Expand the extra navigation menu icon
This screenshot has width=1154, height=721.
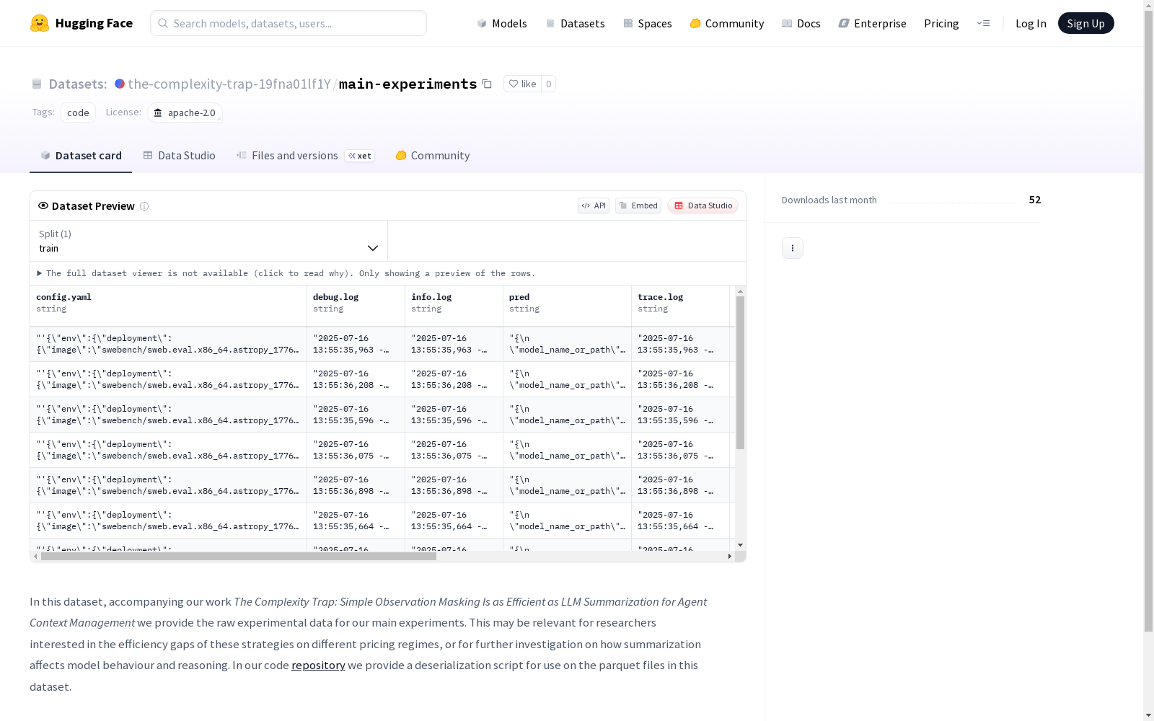pos(983,23)
